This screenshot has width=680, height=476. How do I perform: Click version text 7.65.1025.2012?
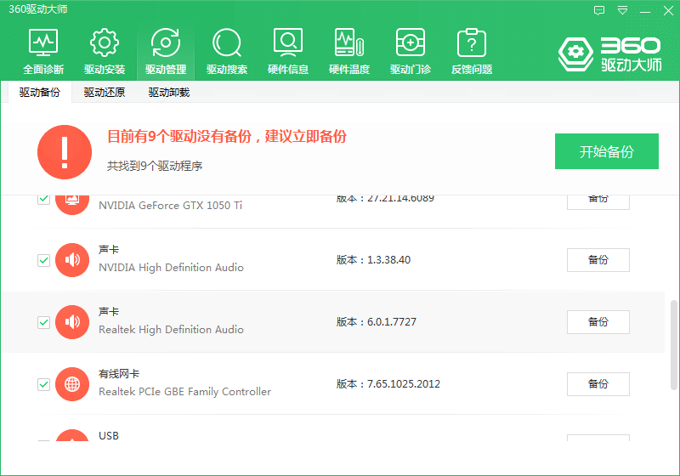coord(403,383)
